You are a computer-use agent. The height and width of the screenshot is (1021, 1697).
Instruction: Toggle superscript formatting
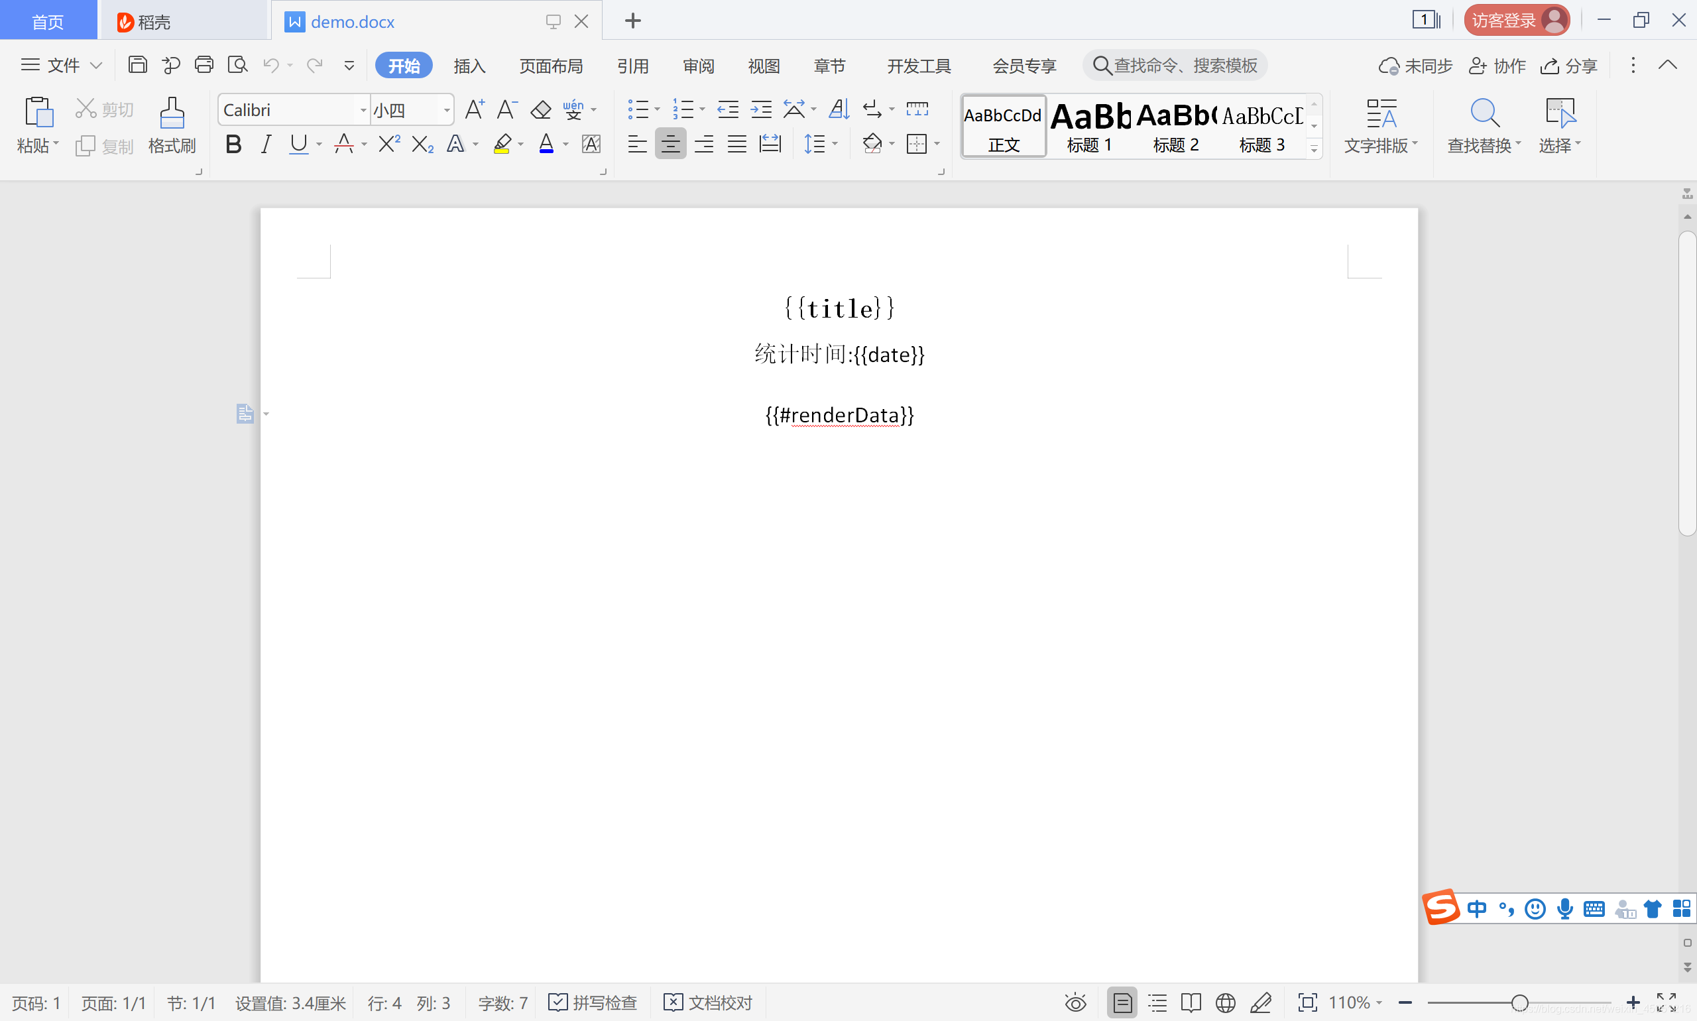[389, 144]
